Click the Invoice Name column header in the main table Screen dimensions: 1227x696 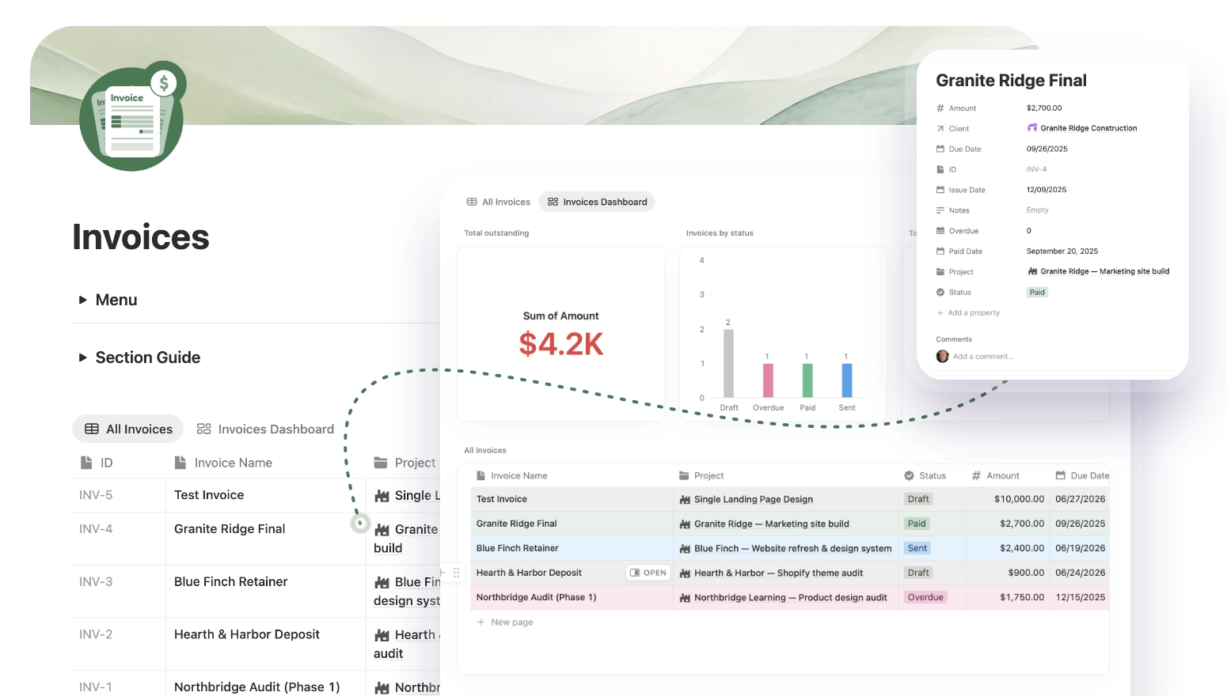pos(224,463)
